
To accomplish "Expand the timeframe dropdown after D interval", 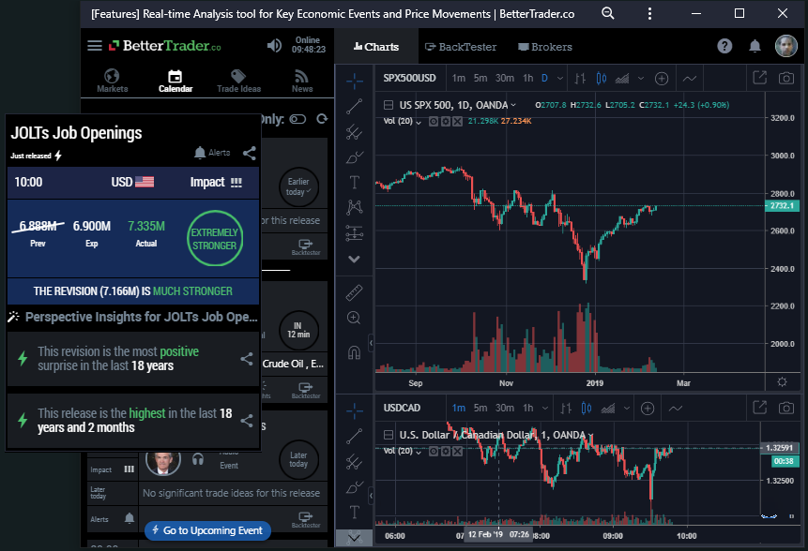I will click(x=559, y=79).
